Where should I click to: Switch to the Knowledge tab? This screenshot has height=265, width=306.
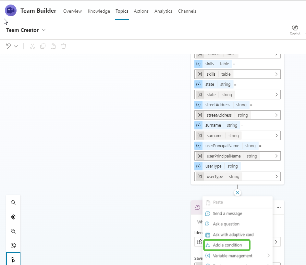[x=99, y=11]
